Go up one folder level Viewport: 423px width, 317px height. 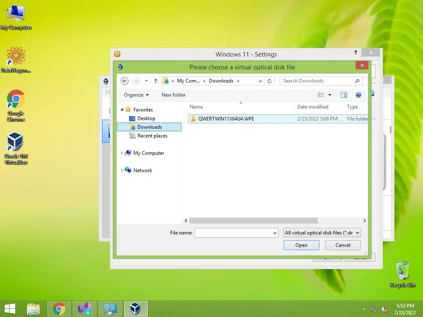(x=156, y=81)
